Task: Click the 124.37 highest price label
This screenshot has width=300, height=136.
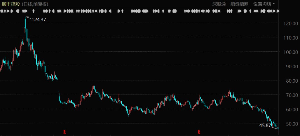Action: tap(39, 20)
